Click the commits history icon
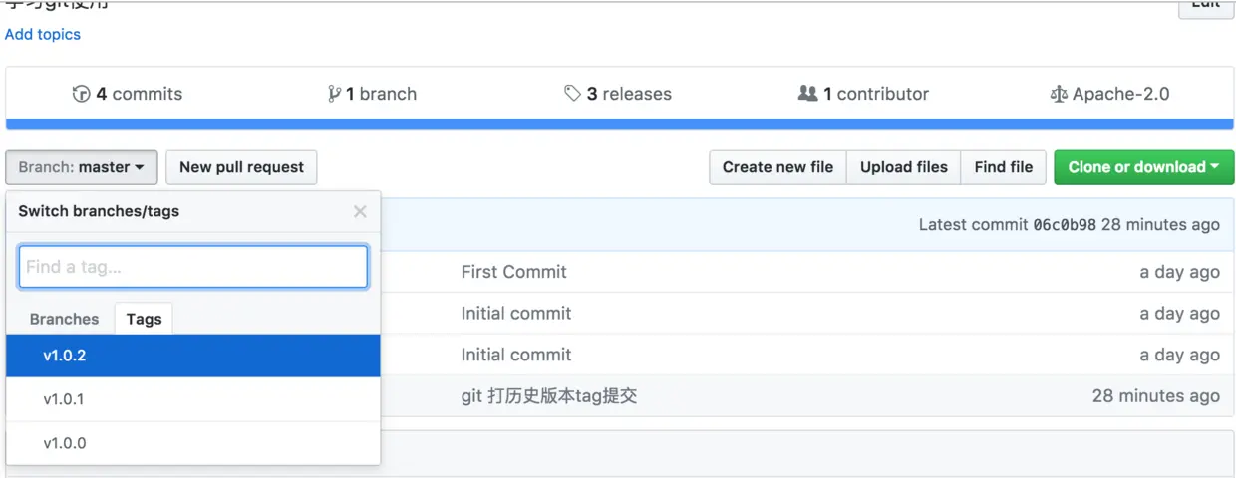This screenshot has width=1236, height=478. click(x=81, y=94)
